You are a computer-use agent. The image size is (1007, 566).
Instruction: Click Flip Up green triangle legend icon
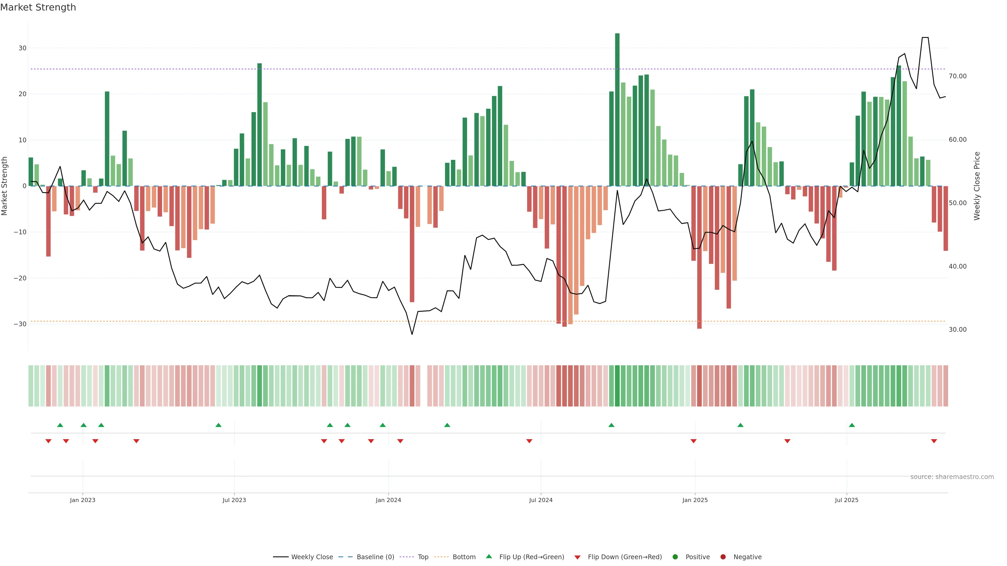[489, 557]
